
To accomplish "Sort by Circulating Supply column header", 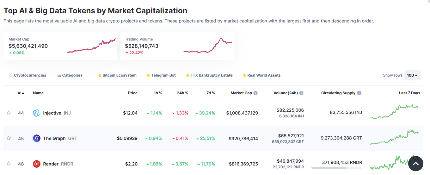I will click(338, 93).
